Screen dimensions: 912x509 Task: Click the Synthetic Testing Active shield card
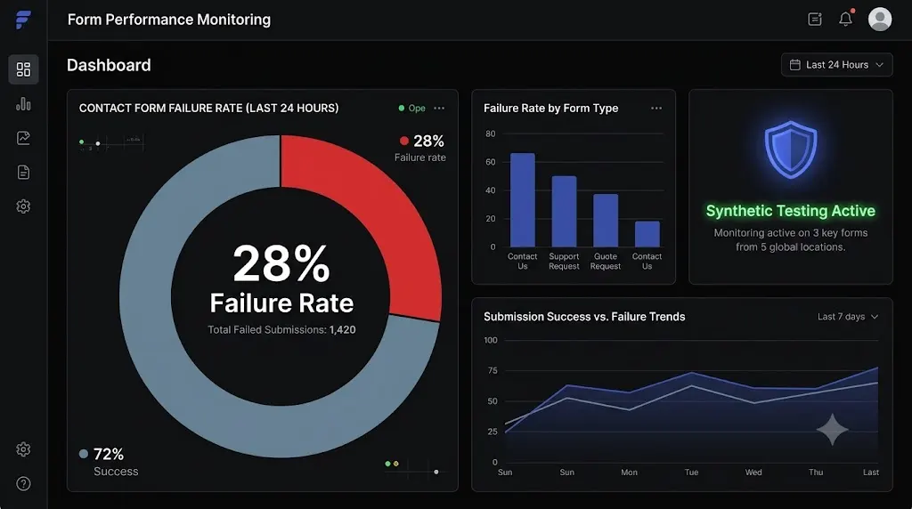pyautogui.click(x=791, y=187)
